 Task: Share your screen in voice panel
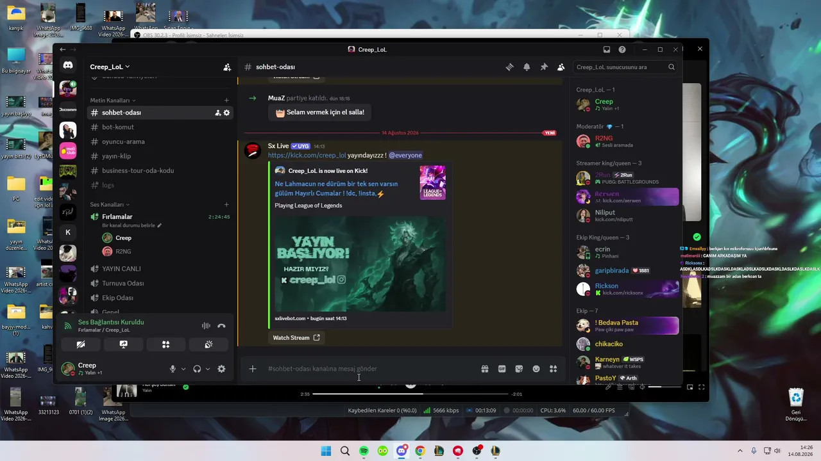point(123,344)
